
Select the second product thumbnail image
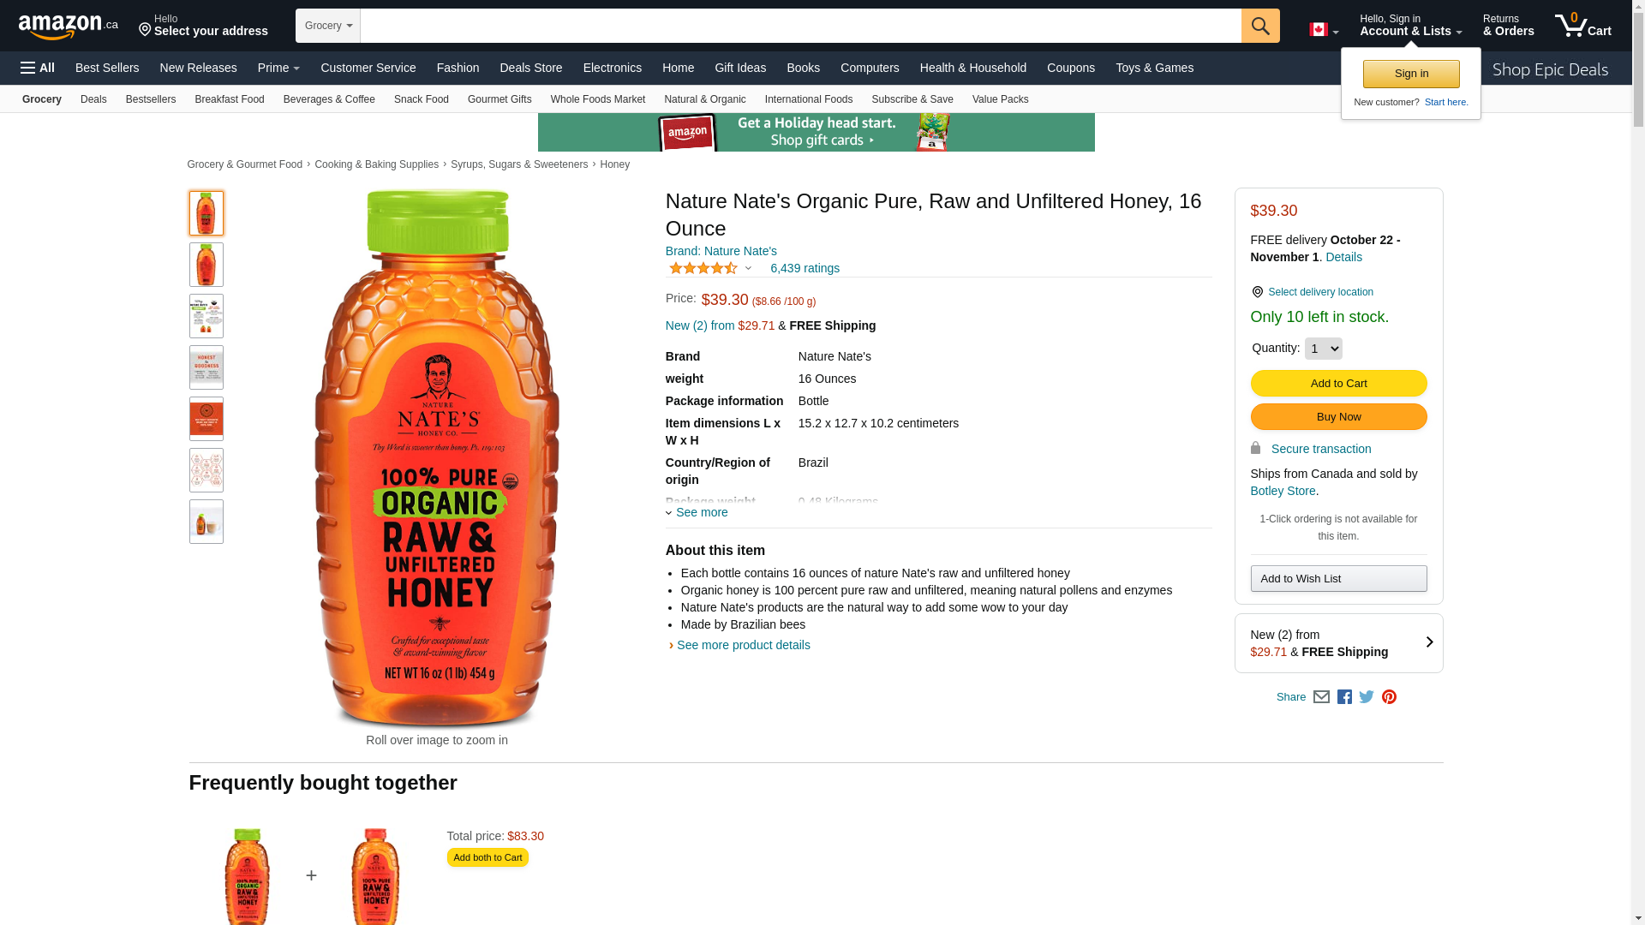pyautogui.click(x=206, y=265)
